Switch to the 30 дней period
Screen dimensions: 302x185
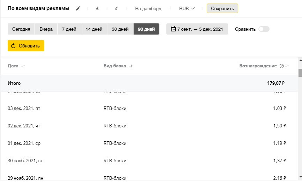coord(120,29)
